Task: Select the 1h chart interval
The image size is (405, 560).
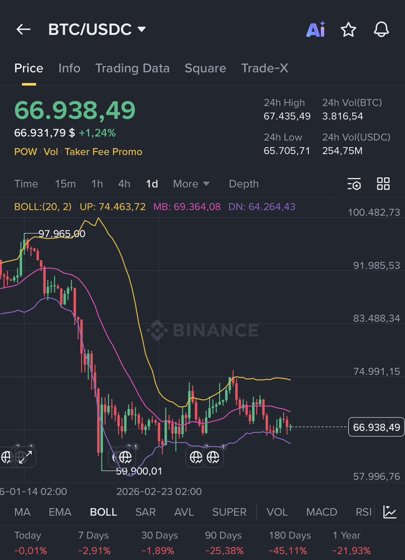Action: [x=97, y=184]
